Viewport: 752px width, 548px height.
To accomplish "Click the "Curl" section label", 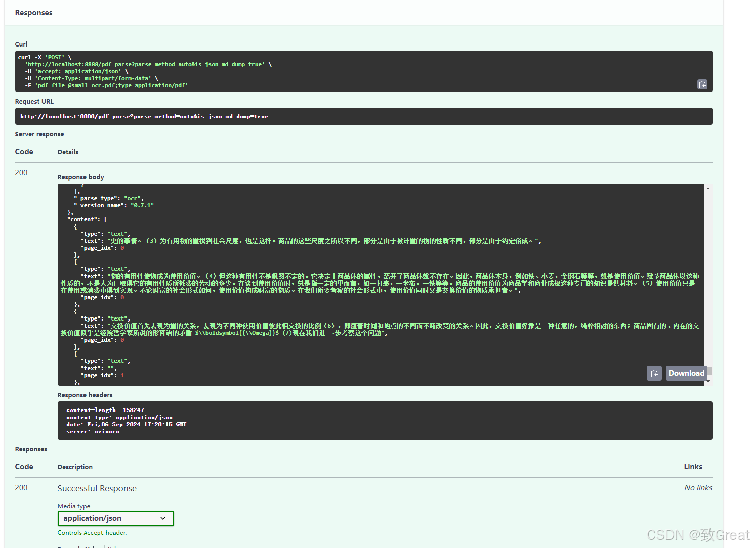I will coord(21,44).
